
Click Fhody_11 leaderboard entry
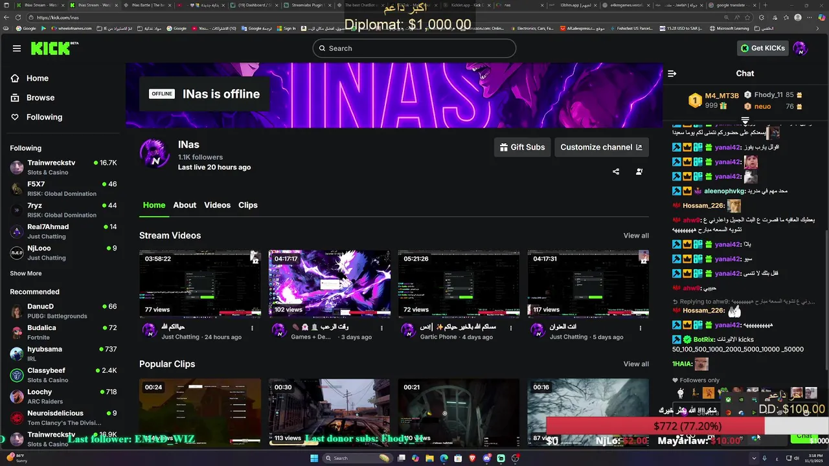[773, 94]
